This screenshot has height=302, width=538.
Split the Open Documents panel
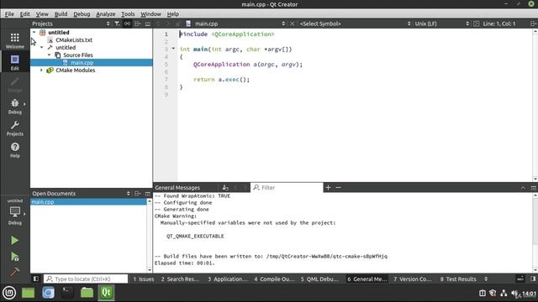tap(138, 194)
